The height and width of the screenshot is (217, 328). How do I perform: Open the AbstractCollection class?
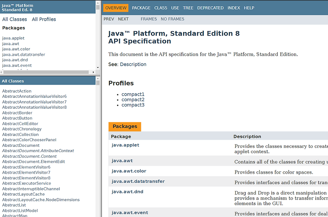20,135
